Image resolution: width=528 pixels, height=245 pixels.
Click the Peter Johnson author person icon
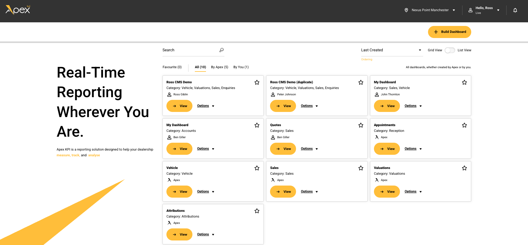pos(273,94)
